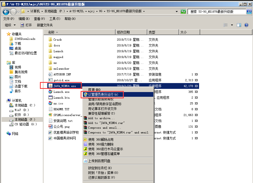Click the SPLMLicenseServer file icon
Viewport: 253px width, 183px height.
pyautogui.click(x=50, y=115)
